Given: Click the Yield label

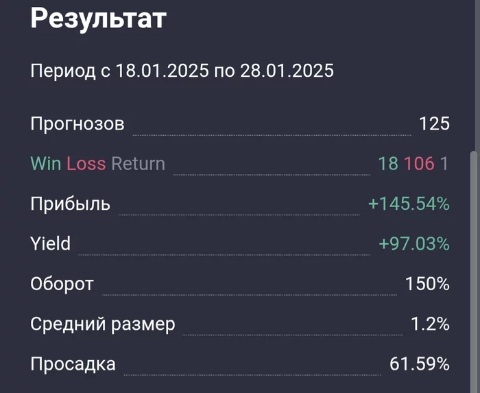Looking at the screenshot, I should pyautogui.click(x=51, y=243).
